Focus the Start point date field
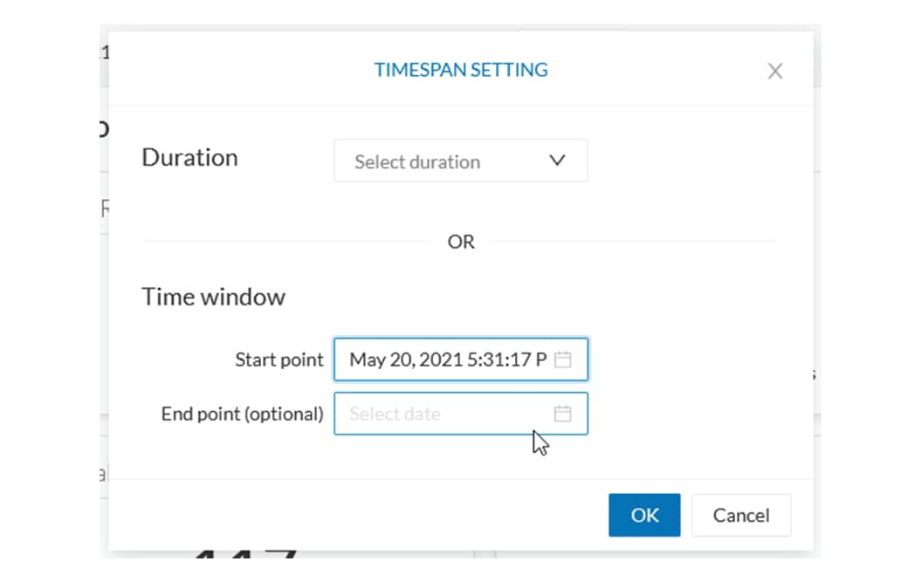Screen dimensions: 921x582 tap(445, 359)
